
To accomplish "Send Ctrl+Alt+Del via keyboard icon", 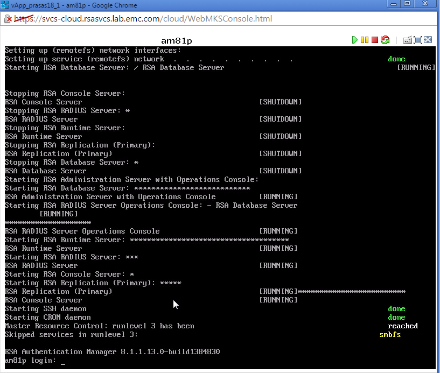I will pos(407,40).
